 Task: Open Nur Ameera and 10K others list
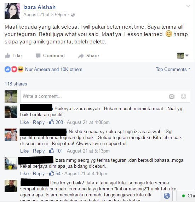coord(53,70)
